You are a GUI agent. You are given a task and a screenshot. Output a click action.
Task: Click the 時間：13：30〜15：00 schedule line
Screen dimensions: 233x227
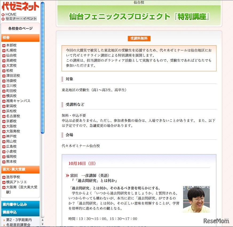(x=103, y=219)
